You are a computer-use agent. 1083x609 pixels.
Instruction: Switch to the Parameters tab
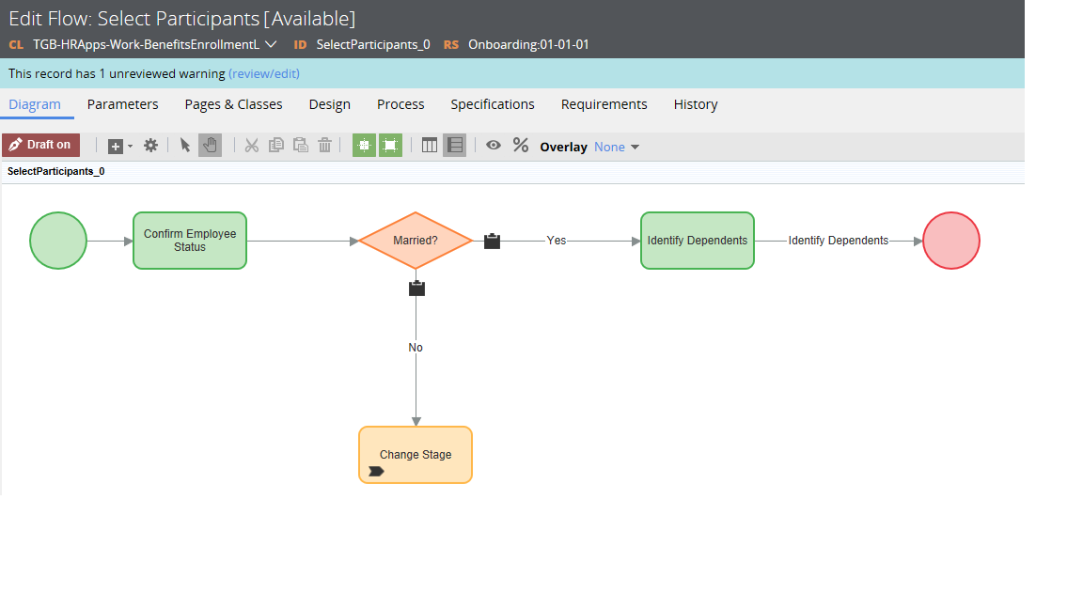(x=122, y=104)
